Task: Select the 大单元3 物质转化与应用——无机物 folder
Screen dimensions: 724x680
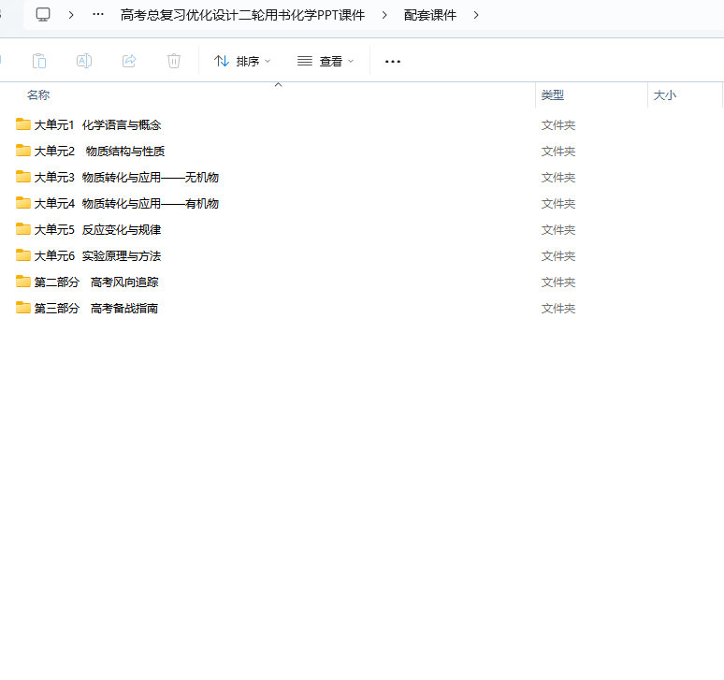Action: coord(126,177)
